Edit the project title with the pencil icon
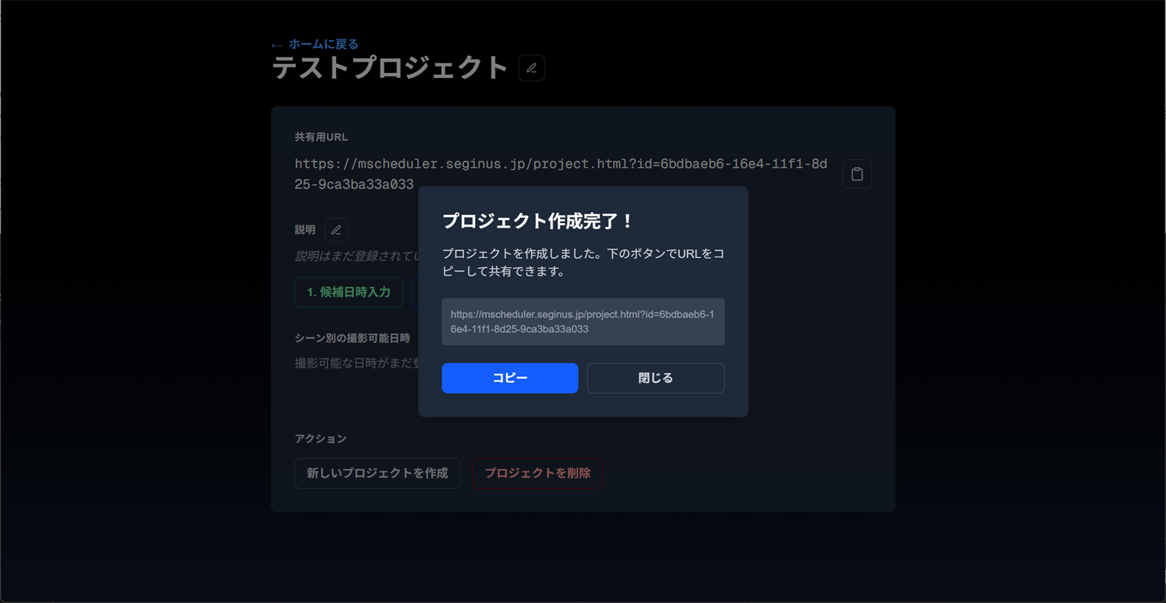This screenshot has height=603, width=1166. click(x=531, y=68)
